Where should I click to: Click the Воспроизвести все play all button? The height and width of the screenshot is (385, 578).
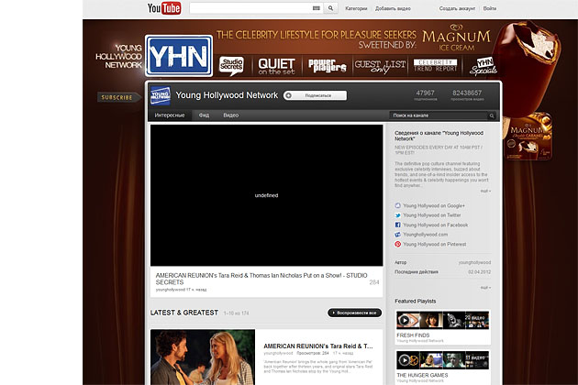point(353,313)
